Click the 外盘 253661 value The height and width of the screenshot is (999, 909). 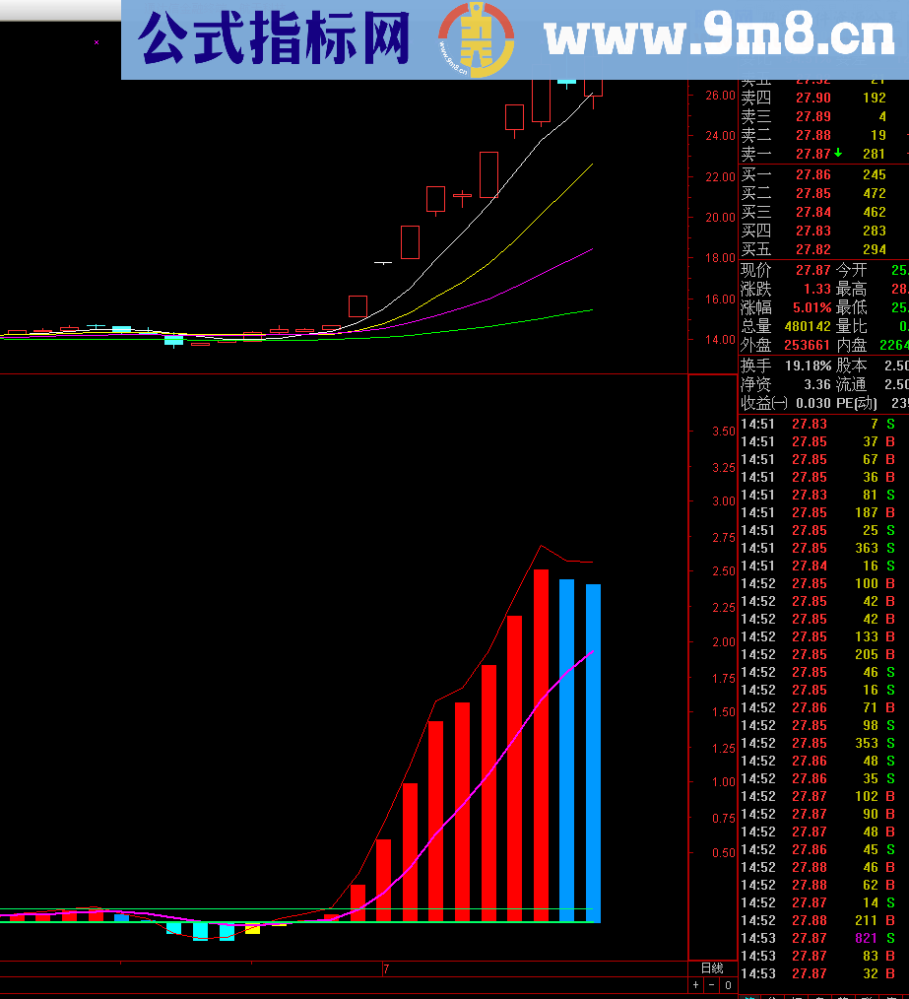point(806,345)
